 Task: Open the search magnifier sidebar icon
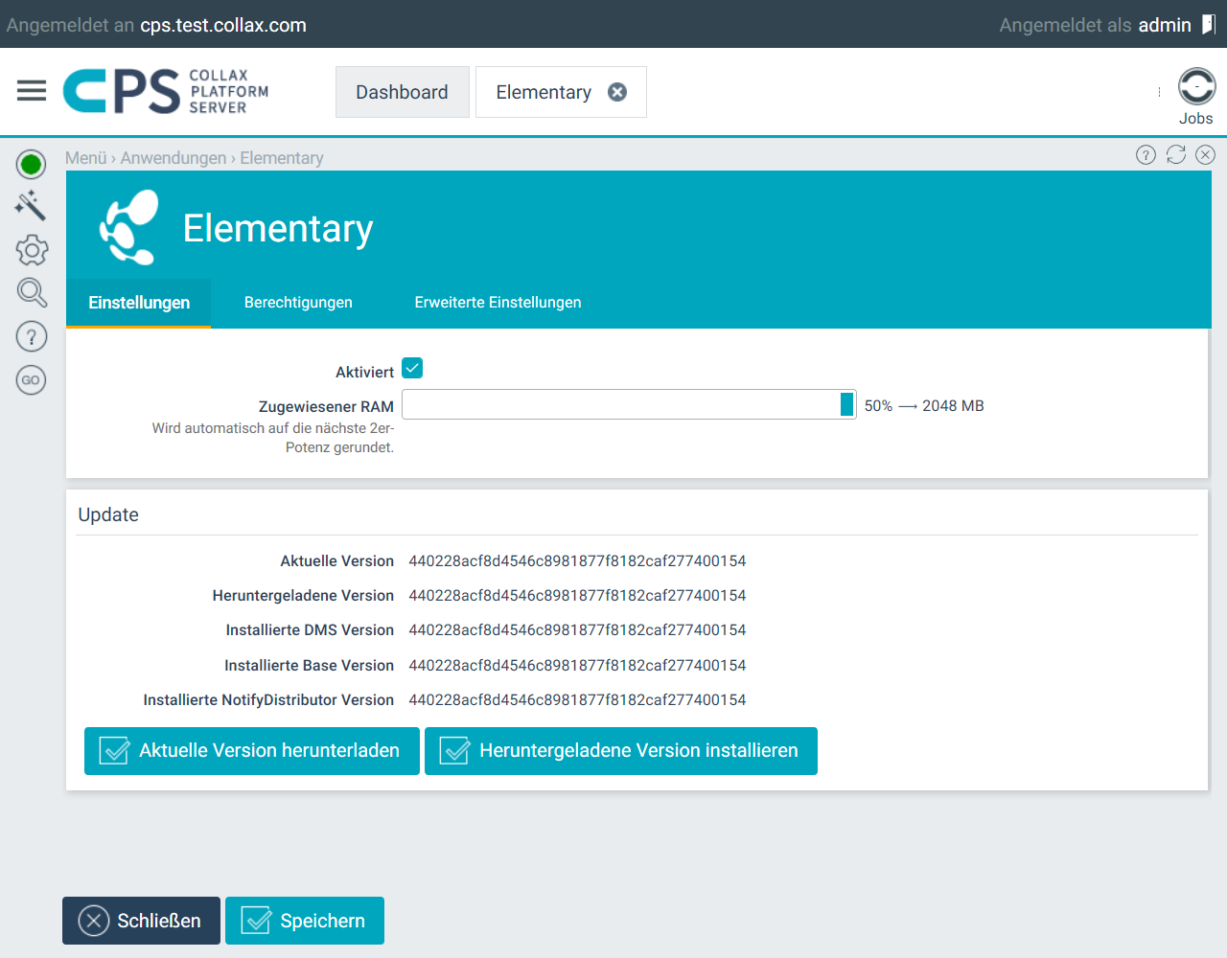click(32, 293)
